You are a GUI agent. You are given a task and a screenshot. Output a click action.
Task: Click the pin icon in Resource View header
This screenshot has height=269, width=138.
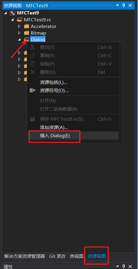tap(124, 5)
